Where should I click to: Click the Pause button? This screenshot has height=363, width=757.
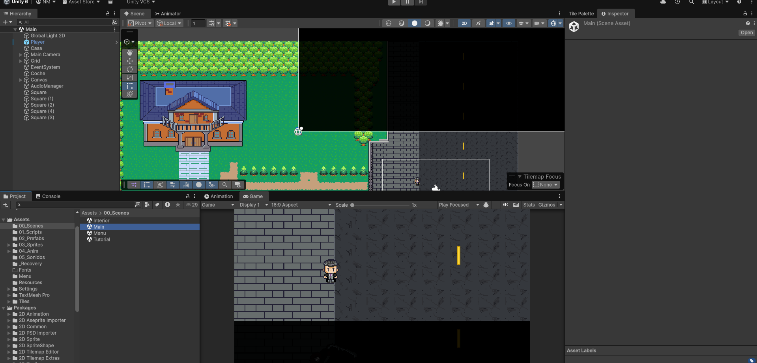(x=407, y=2)
